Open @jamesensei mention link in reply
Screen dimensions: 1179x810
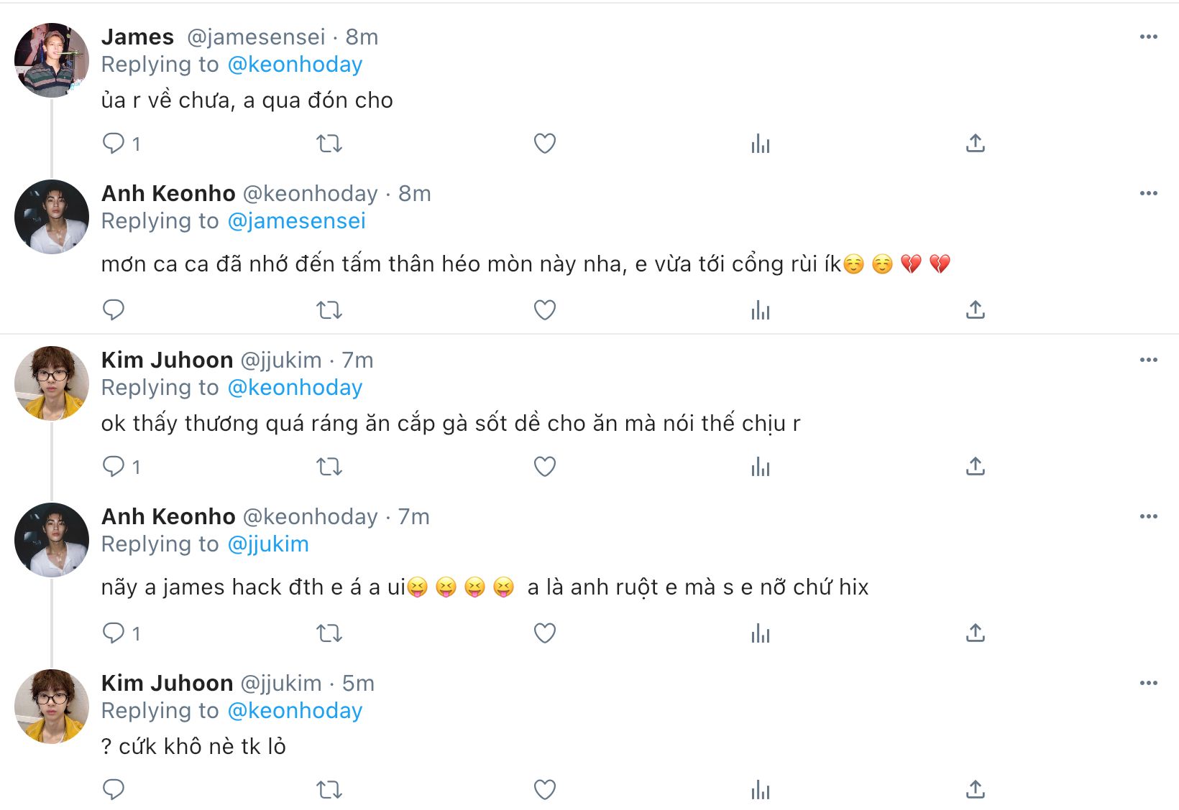click(296, 221)
